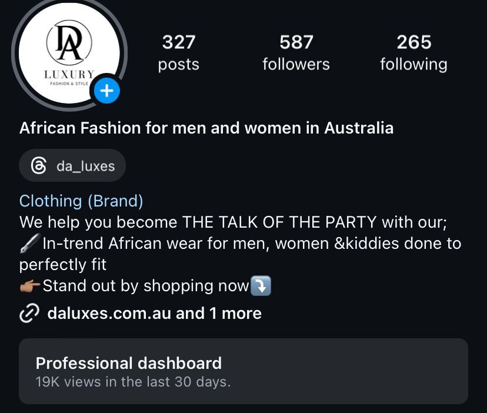View the 327 posts count
This screenshot has width=487, height=413.
(x=178, y=52)
